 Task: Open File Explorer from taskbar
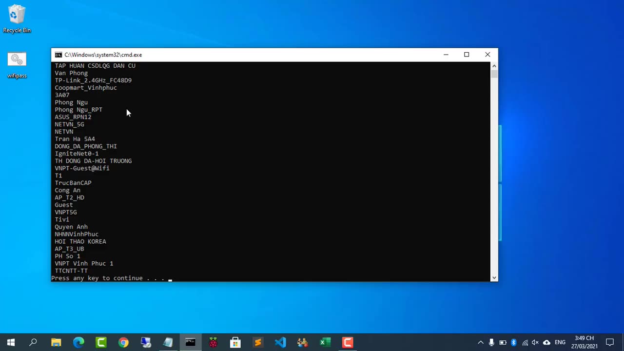tap(56, 342)
